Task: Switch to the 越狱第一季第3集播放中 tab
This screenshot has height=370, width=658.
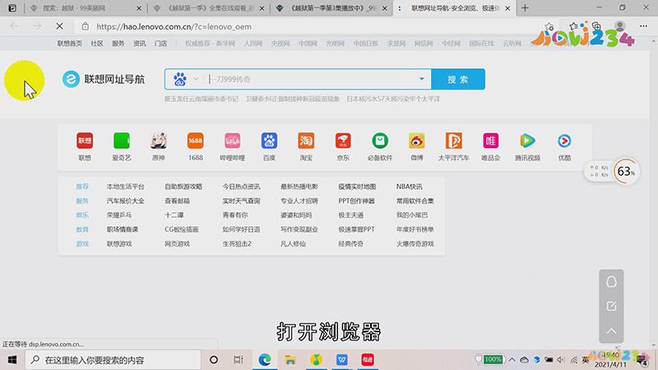Action: point(331,8)
